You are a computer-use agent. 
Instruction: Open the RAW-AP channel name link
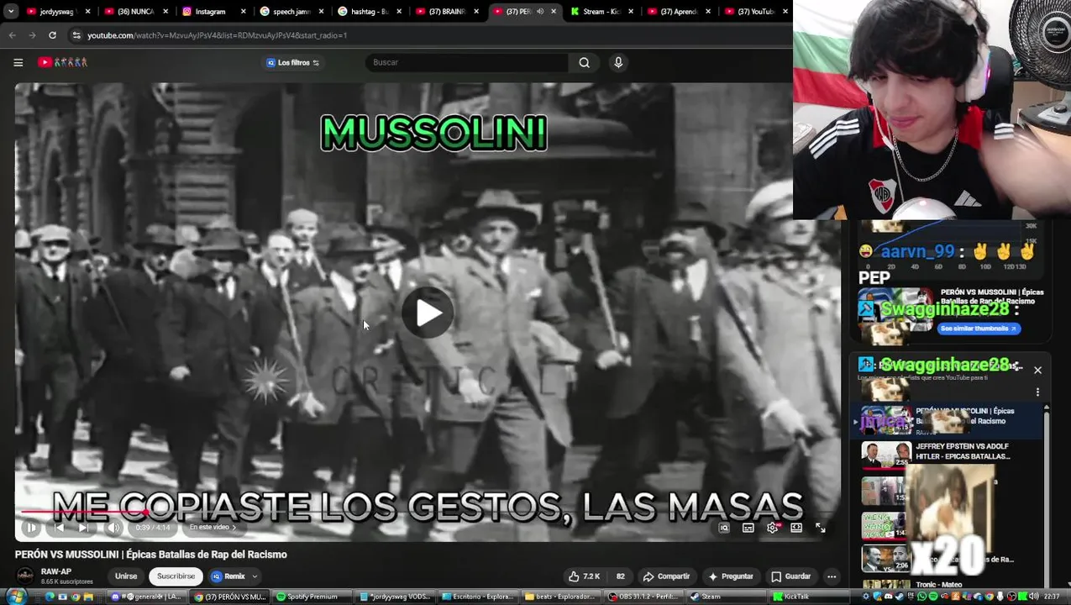56,571
